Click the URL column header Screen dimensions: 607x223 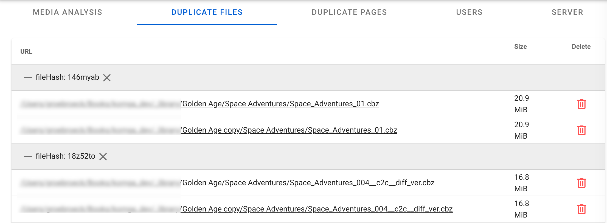click(x=26, y=51)
